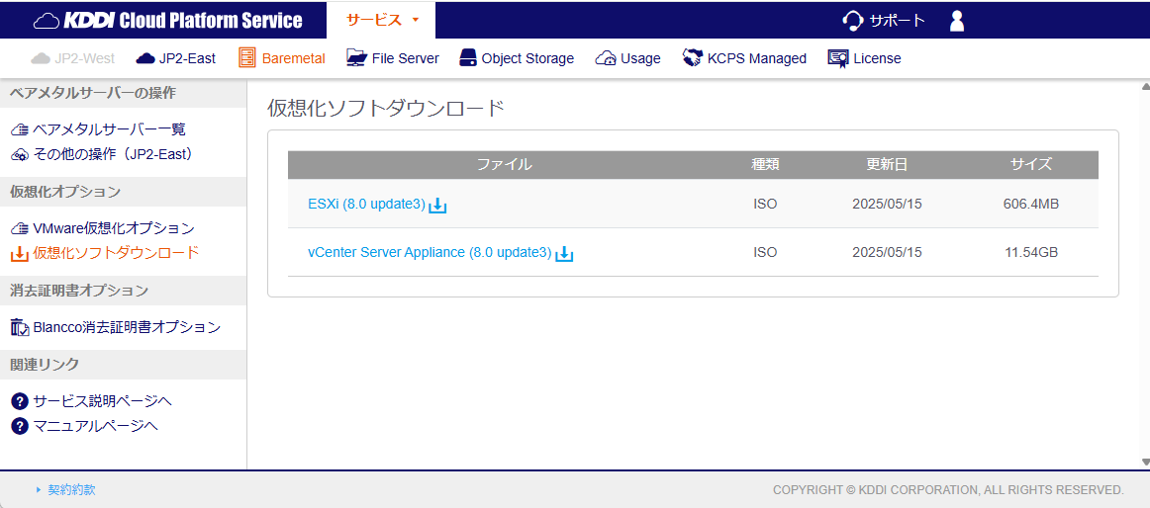This screenshot has height=508, width=1150.
Task: Click the Usage cloud icon
Action: coord(606,58)
